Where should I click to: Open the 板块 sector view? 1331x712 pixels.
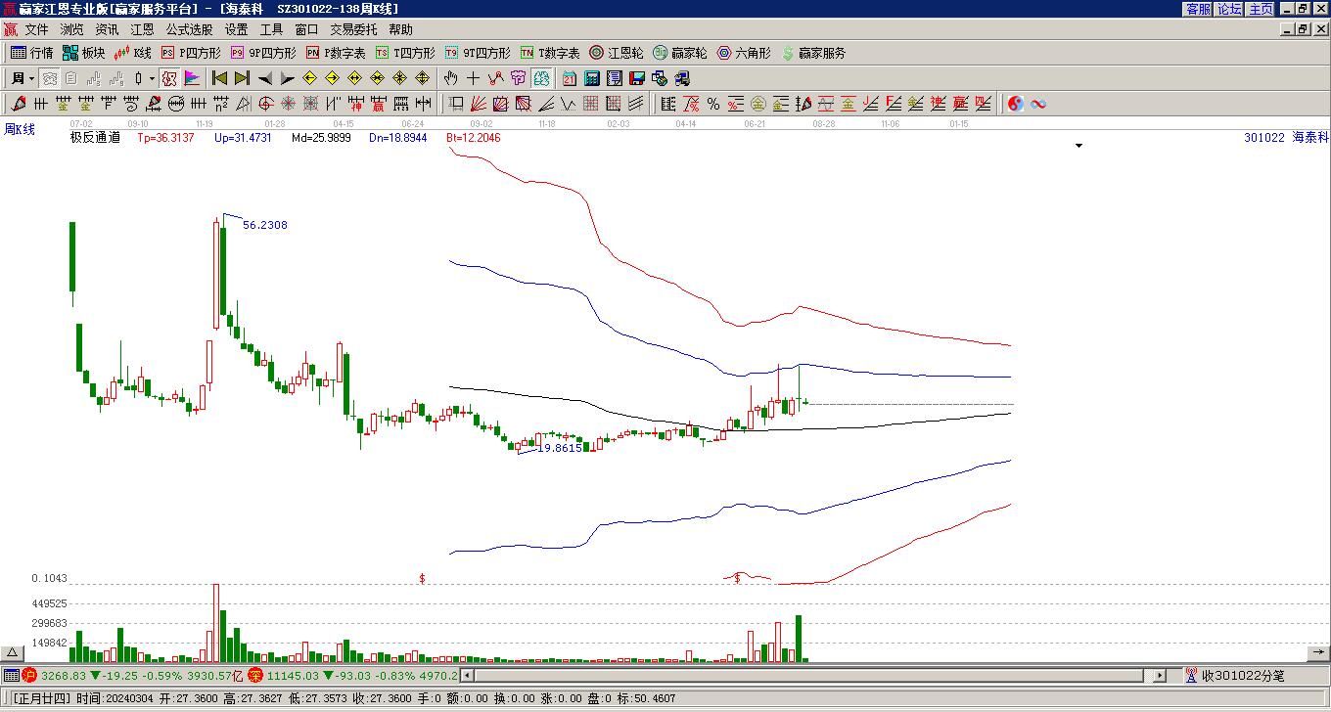[x=83, y=53]
